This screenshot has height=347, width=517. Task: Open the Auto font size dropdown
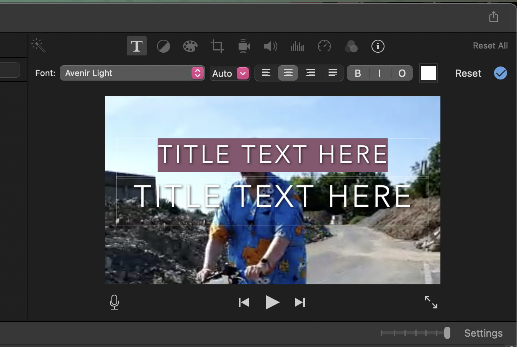230,73
